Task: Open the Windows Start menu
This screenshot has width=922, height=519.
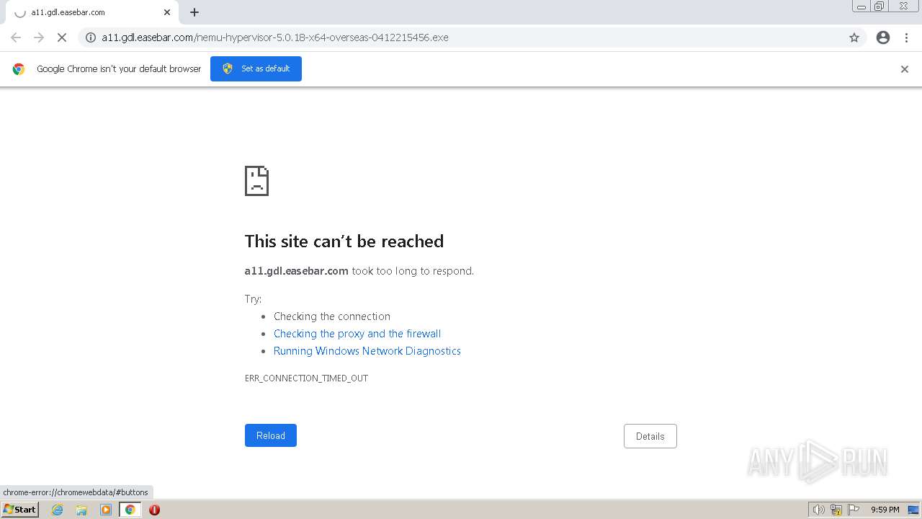Action: tap(20, 510)
